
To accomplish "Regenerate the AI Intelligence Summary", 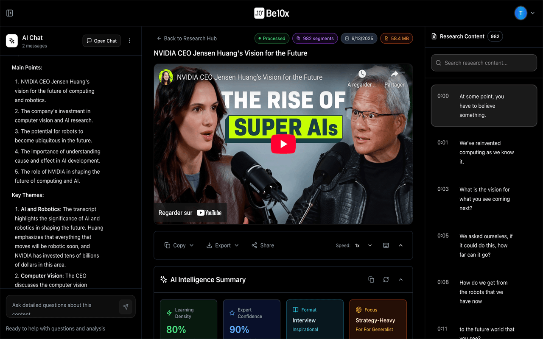I will [x=386, y=280].
